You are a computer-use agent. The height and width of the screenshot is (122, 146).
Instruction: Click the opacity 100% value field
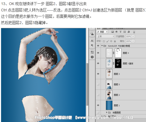point(128,37)
